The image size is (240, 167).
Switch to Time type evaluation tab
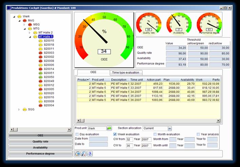click(x=126, y=73)
